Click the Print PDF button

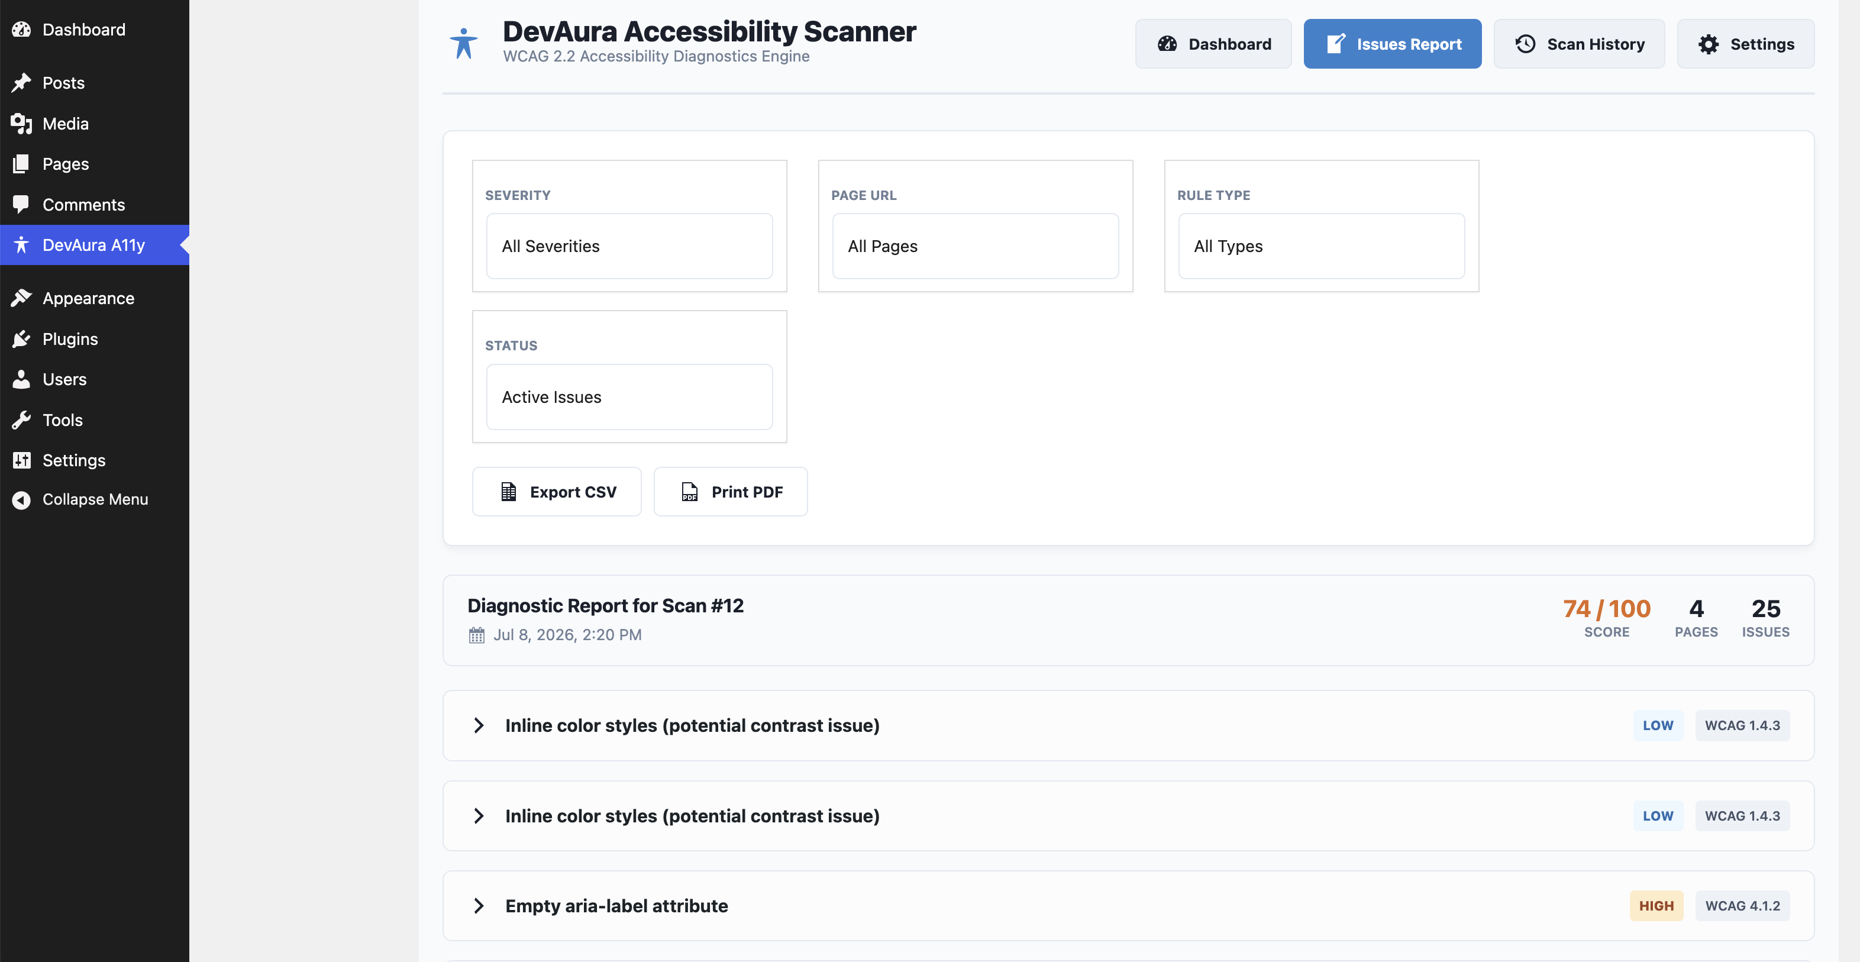[731, 492]
